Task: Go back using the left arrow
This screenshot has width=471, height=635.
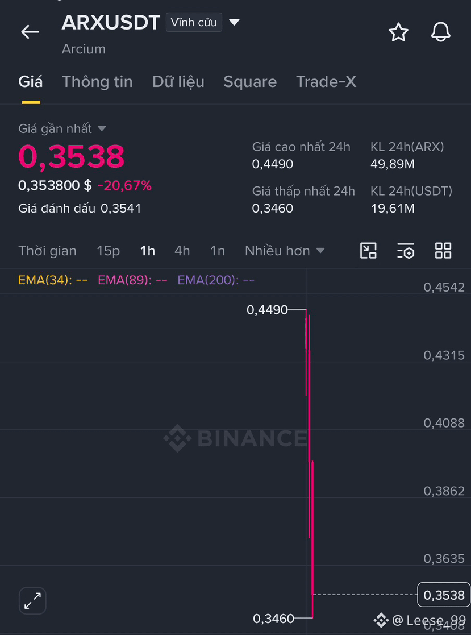Action: click(x=30, y=32)
